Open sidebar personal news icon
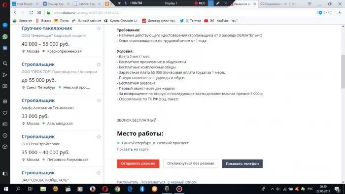Screen dimensions: 345x194 (x=5, y=124)
